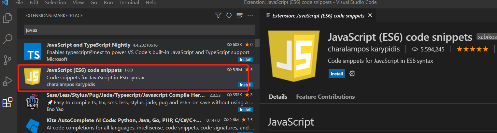This screenshot has height=133, width=497.
Task: Open the Explorer view in activity bar
Action: [7, 18]
